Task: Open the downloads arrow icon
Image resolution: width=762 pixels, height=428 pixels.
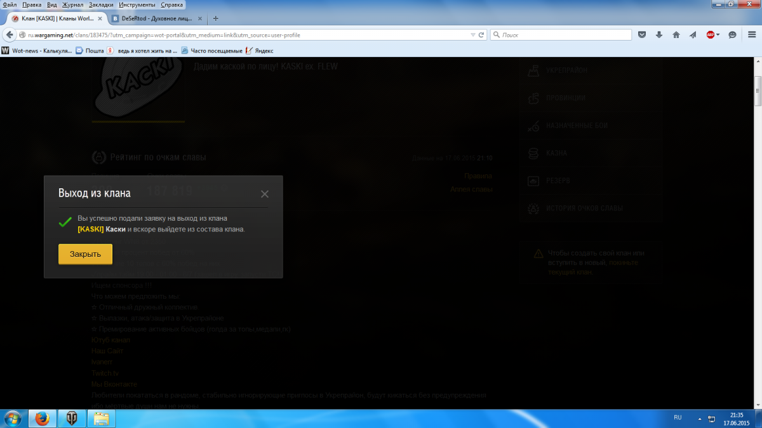Action: (x=659, y=35)
